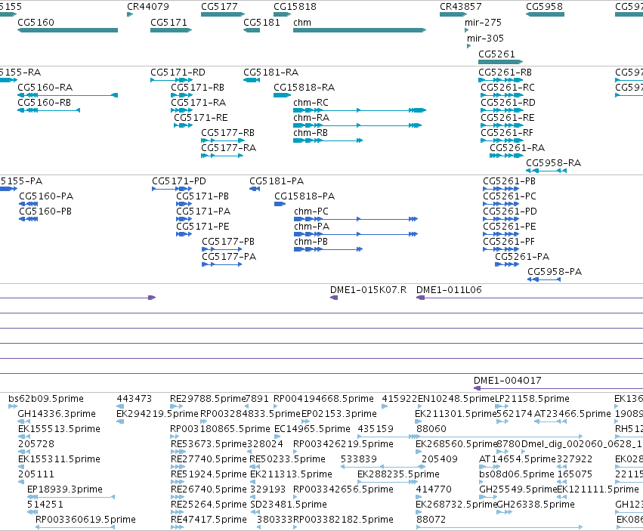Click the CG5181 gene label

pos(261,23)
